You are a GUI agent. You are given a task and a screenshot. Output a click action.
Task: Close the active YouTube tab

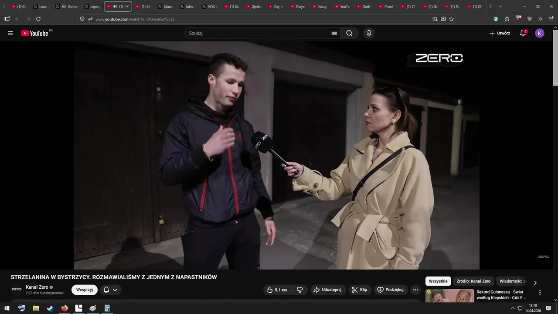tap(127, 7)
